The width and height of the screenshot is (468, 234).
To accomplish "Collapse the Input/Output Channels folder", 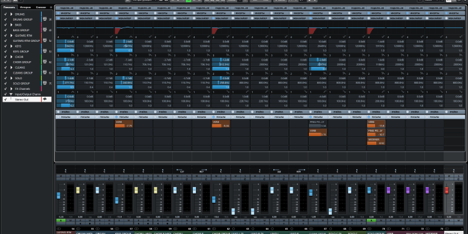I will pos(11,94).
